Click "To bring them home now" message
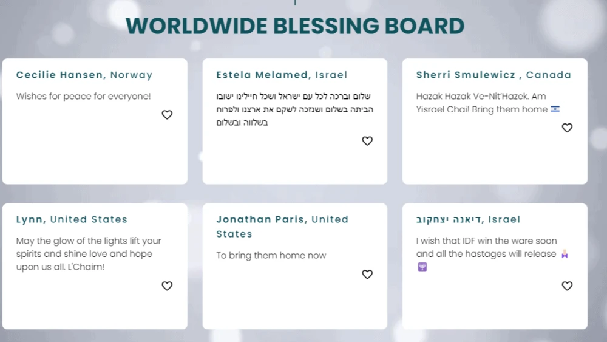The image size is (607, 342). [271, 256]
